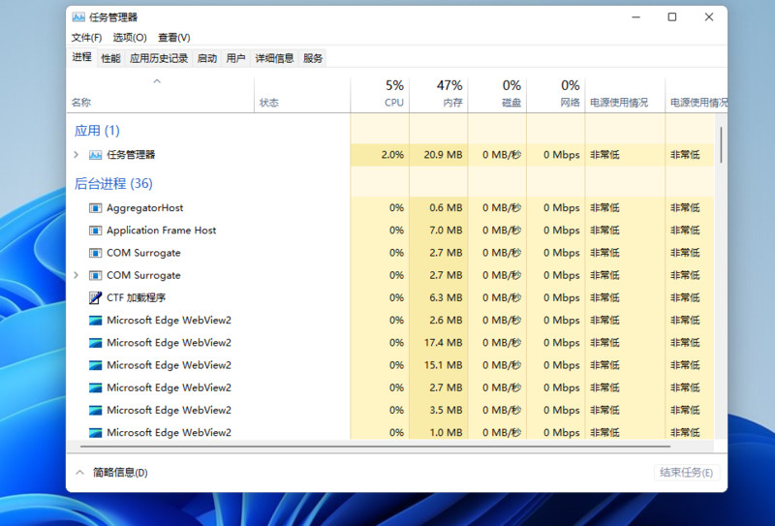This screenshot has height=526, width=775.
Task: Click the first COM Surrogate icon
Action: (x=95, y=253)
